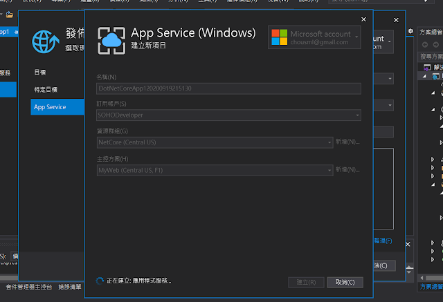The height and width of the screenshot is (302, 443).
Task: Click the 搜尋方案 search box in Solution Explorer
Action: pyautogui.click(x=431, y=57)
